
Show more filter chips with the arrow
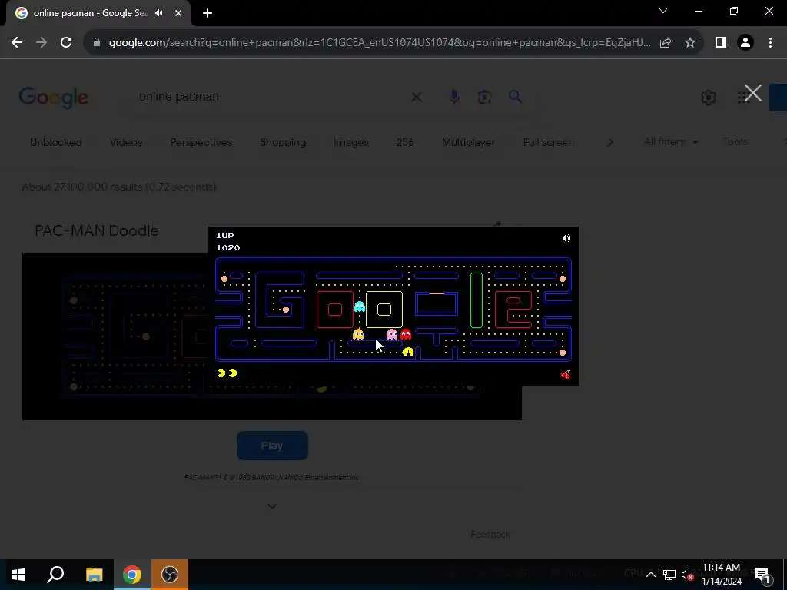click(609, 142)
